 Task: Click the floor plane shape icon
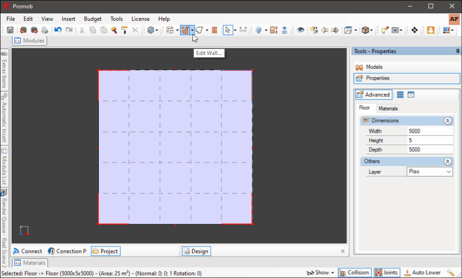click(x=199, y=30)
